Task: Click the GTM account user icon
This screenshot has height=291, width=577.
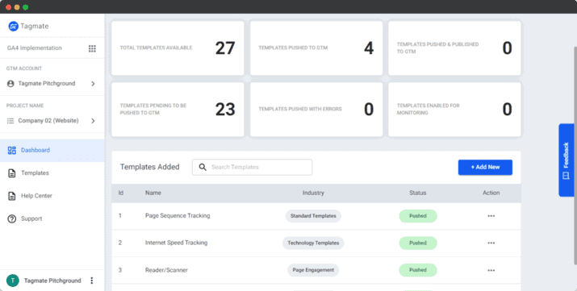Action: (10, 84)
